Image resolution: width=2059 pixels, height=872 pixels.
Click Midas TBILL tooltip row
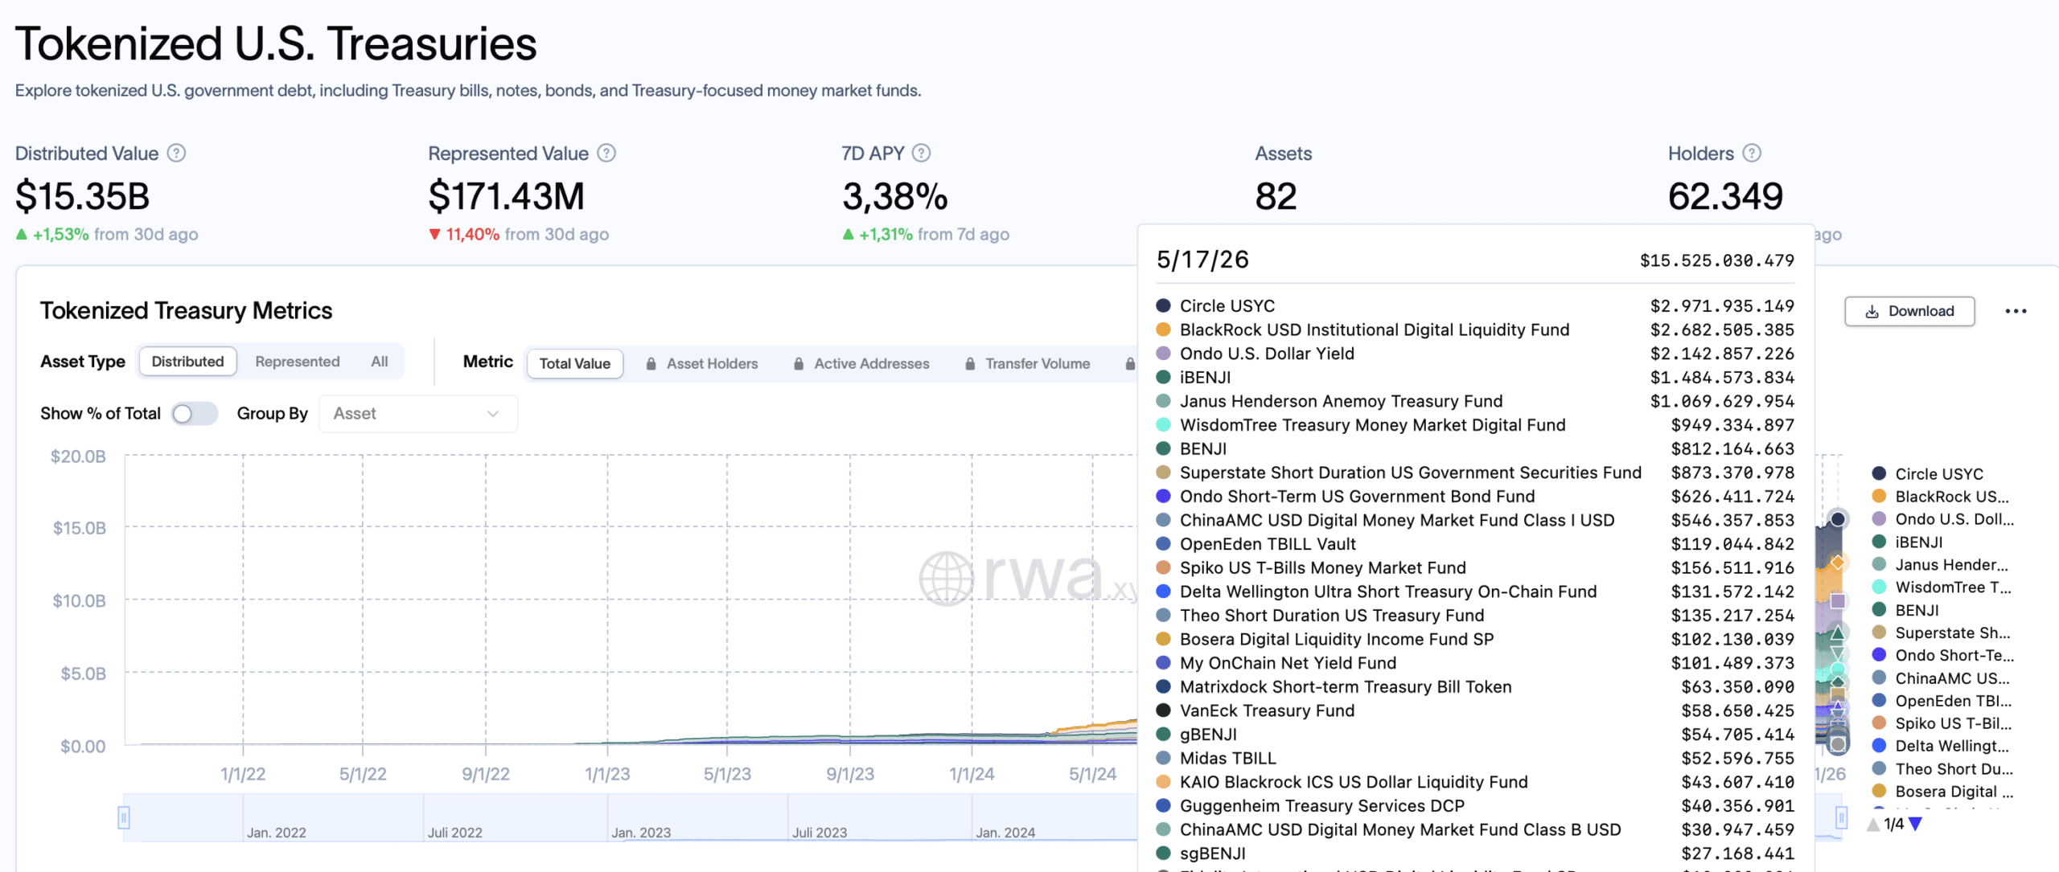tap(1475, 758)
